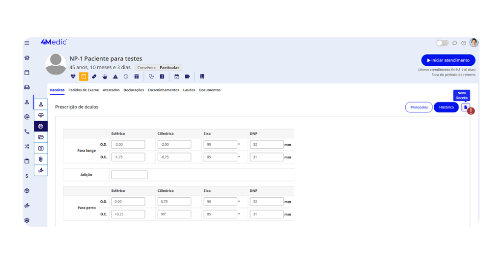Select the warning triangle icon in patient toolbar
This screenshot has width=503, height=264.
pos(115,77)
